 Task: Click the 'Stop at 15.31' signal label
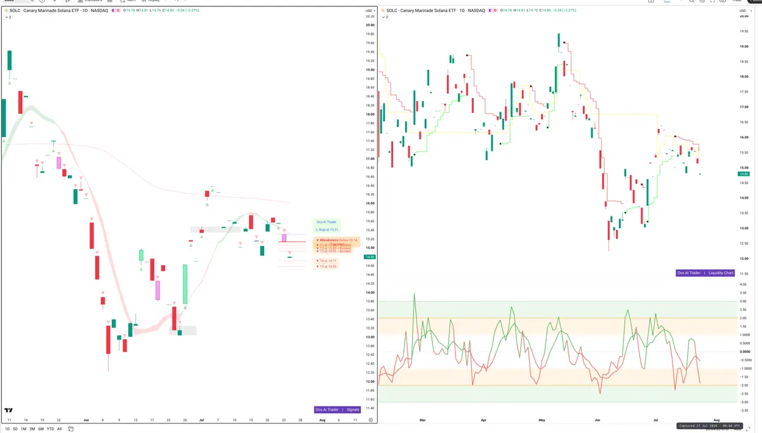tap(327, 229)
